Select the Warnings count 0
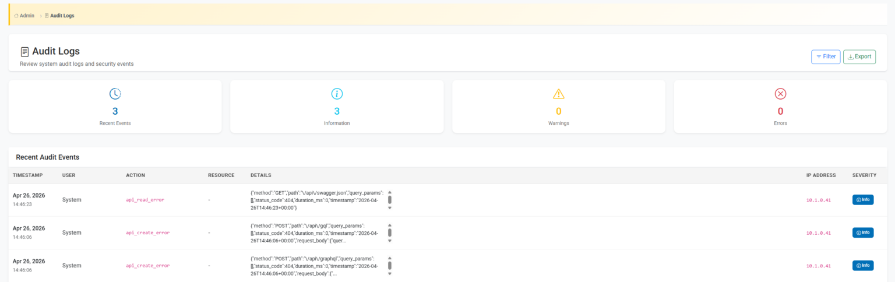The image size is (895, 282). (x=559, y=111)
